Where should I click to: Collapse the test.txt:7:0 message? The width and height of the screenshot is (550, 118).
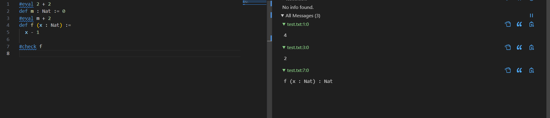coord(284,70)
